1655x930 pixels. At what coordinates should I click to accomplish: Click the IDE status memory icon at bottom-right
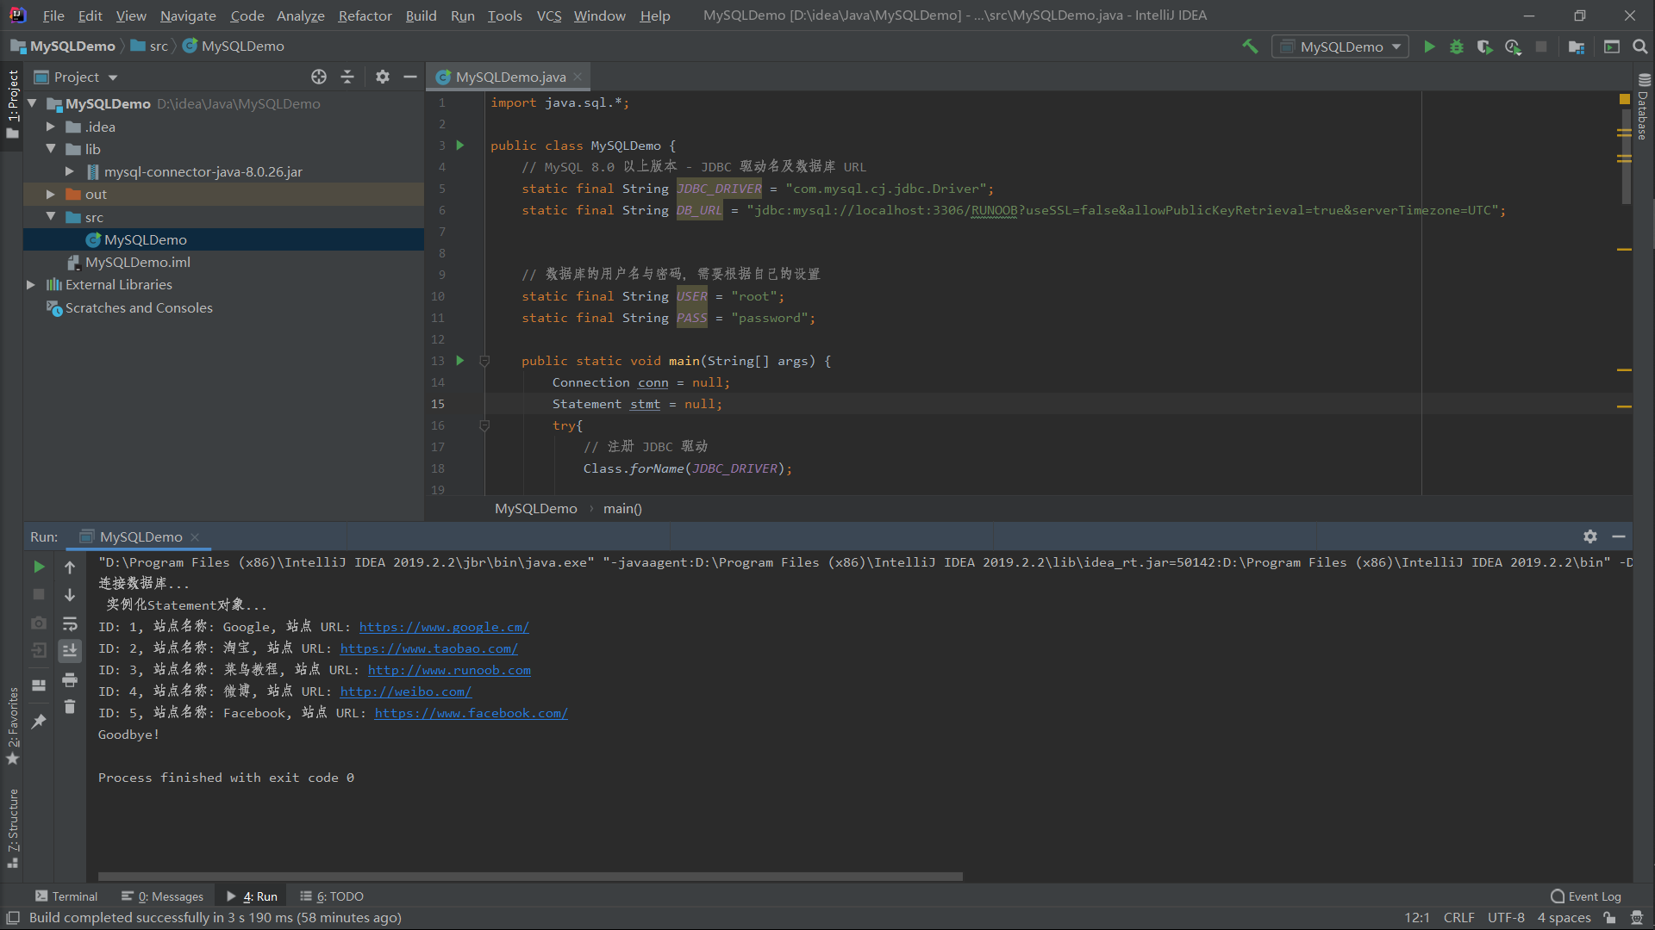click(1637, 918)
